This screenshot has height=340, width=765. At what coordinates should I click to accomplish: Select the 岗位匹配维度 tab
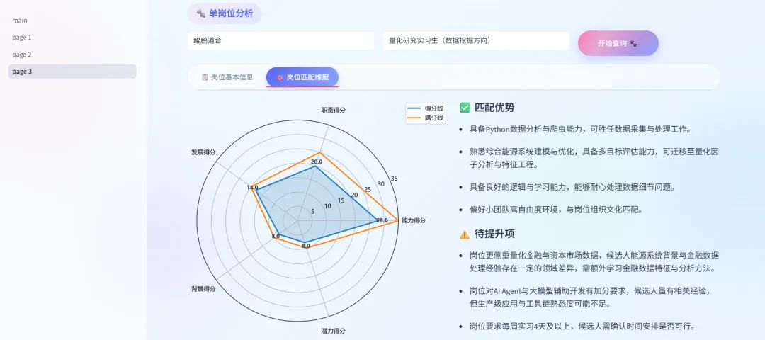[302, 77]
